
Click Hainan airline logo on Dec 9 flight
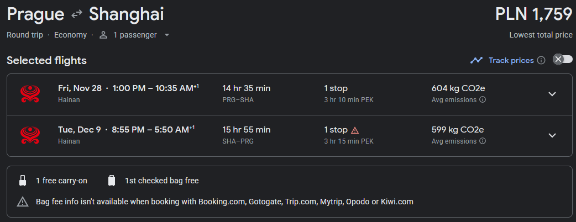pos(29,135)
